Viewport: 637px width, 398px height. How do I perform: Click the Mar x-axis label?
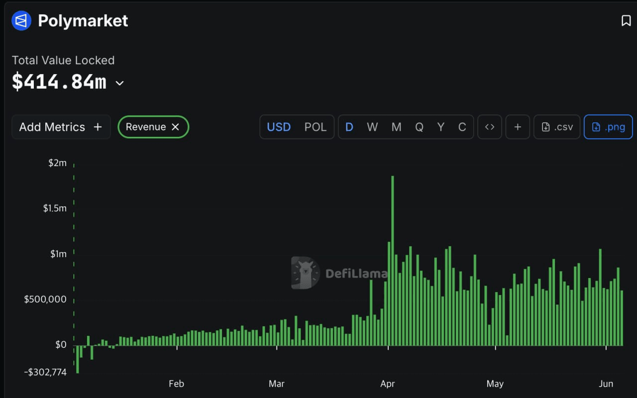point(277,384)
